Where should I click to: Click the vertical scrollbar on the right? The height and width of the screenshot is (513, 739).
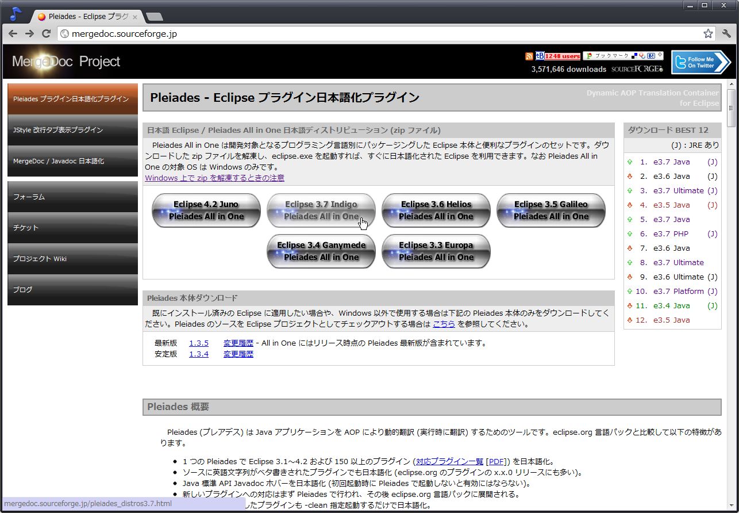[731, 109]
